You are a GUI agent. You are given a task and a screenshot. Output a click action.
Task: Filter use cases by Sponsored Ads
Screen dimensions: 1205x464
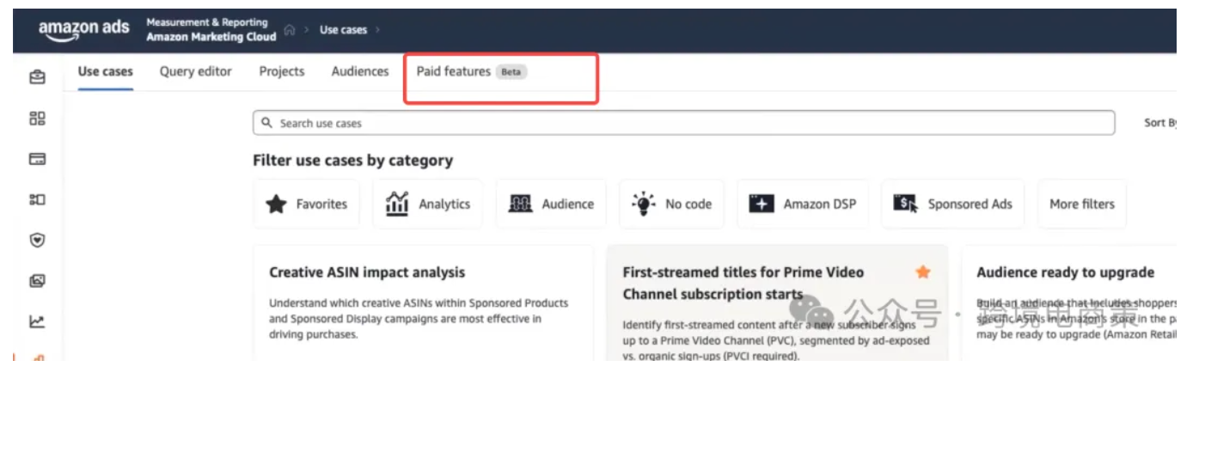[x=953, y=204]
